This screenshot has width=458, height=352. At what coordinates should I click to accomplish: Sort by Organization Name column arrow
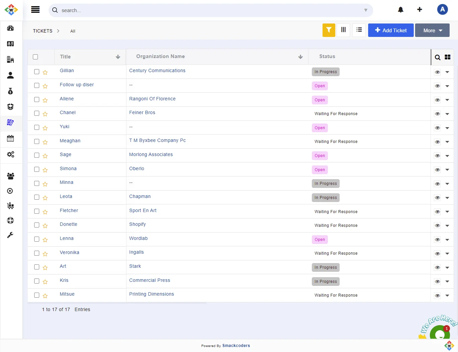[x=300, y=57]
